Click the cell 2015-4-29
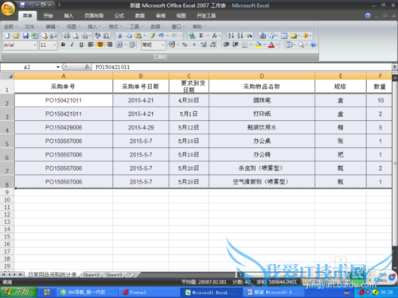Image resolution: width=398 pixels, height=298 pixels. (x=141, y=127)
